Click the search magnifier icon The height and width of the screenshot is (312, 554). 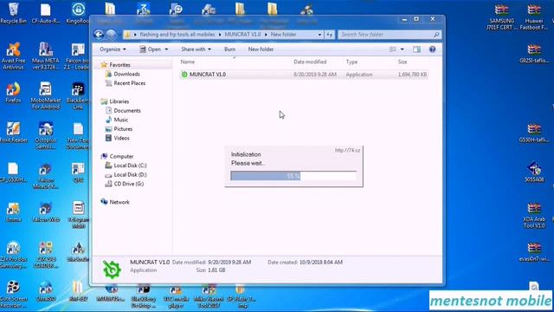(x=436, y=35)
